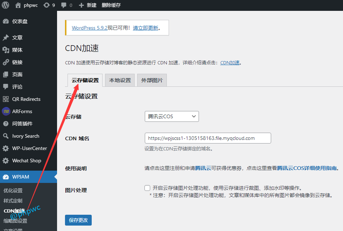Click into the CDN 域名 input field
Screen dimensions: 343x231
click(x=208, y=138)
